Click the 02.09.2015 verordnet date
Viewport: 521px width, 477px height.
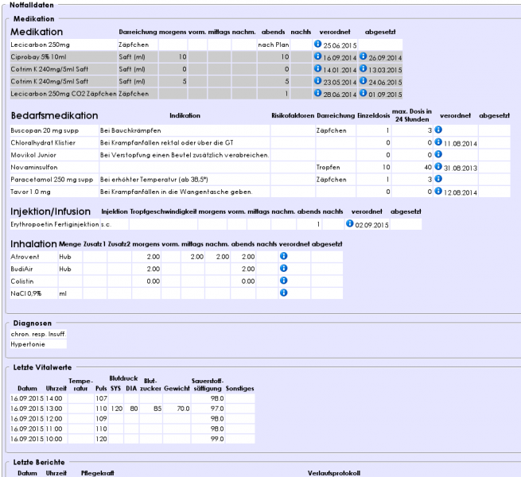point(371,225)
